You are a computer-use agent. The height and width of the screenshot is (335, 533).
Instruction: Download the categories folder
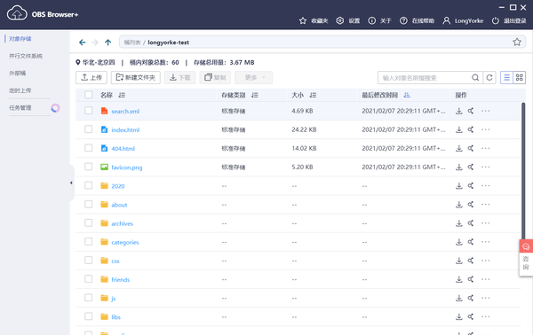[x=459, y=242]
